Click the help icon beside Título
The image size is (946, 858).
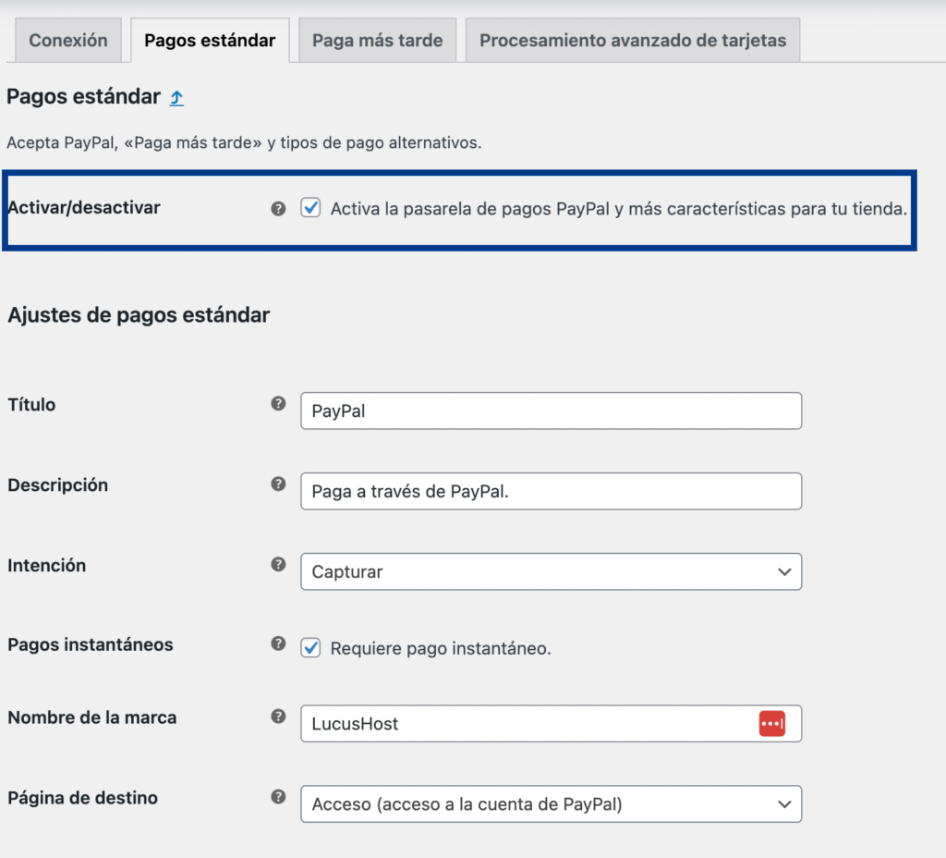point(278,404)
